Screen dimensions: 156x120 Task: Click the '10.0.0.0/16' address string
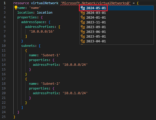(42, 31)
